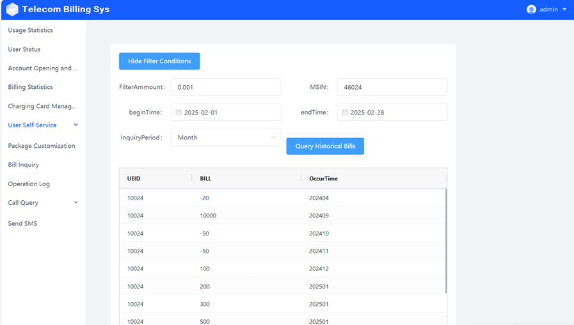Collapse the User Self-Service submenu

coord(76,125)
